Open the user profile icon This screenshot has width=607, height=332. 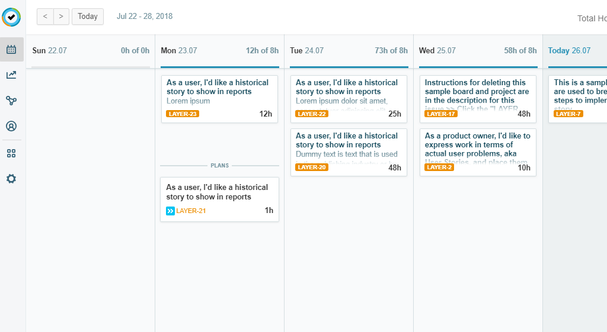[x=11, y=126]
